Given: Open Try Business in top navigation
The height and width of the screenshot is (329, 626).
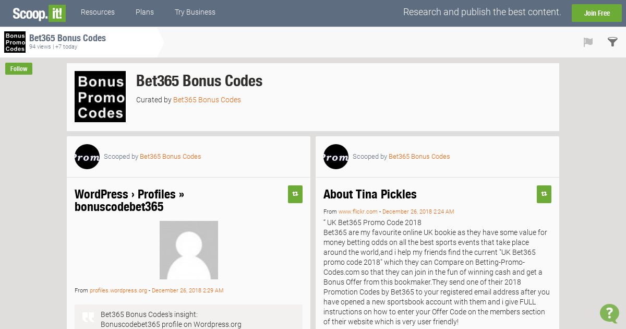Looking at the screenshot, I should [x=195, y=12].
